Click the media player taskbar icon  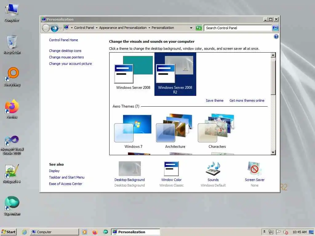(85, 232)
